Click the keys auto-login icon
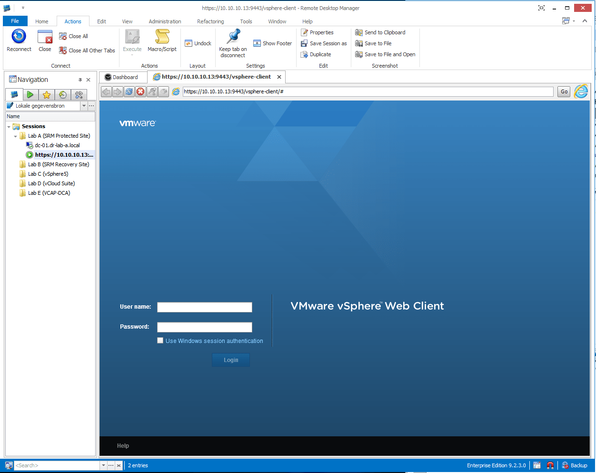The image size is (596, 473). click(152, 91)
